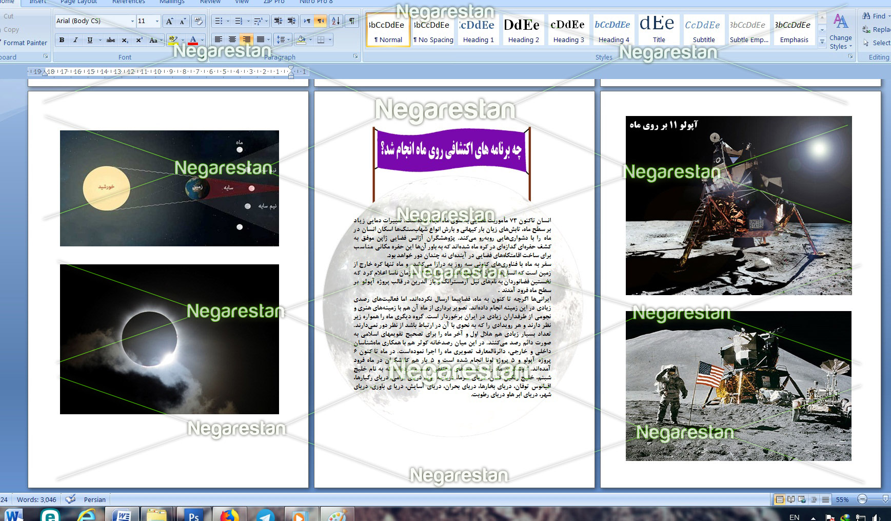This screenshot has height=521, width=891.
Task: Click Increase Indent icon
Action: coord(291,21)
